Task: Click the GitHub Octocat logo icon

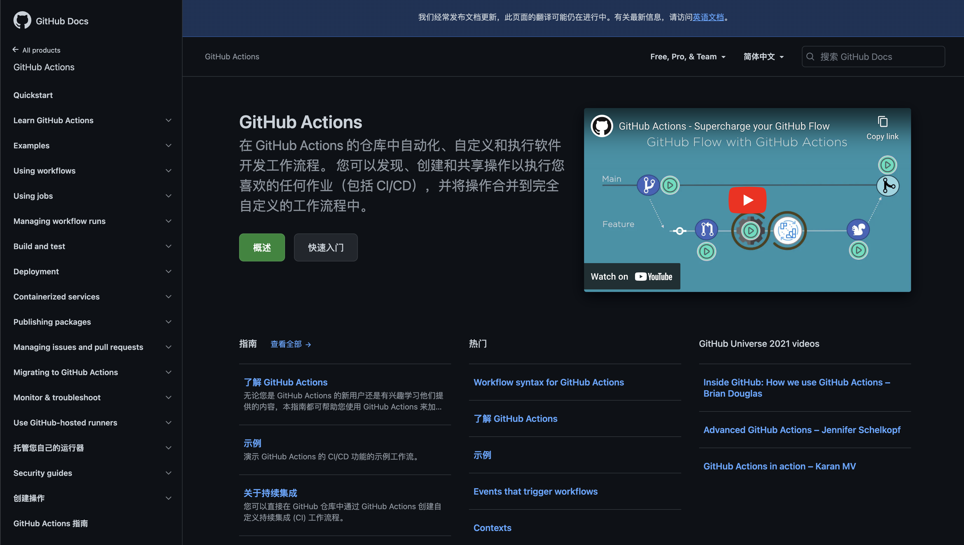Action: (x=22, y=20)
